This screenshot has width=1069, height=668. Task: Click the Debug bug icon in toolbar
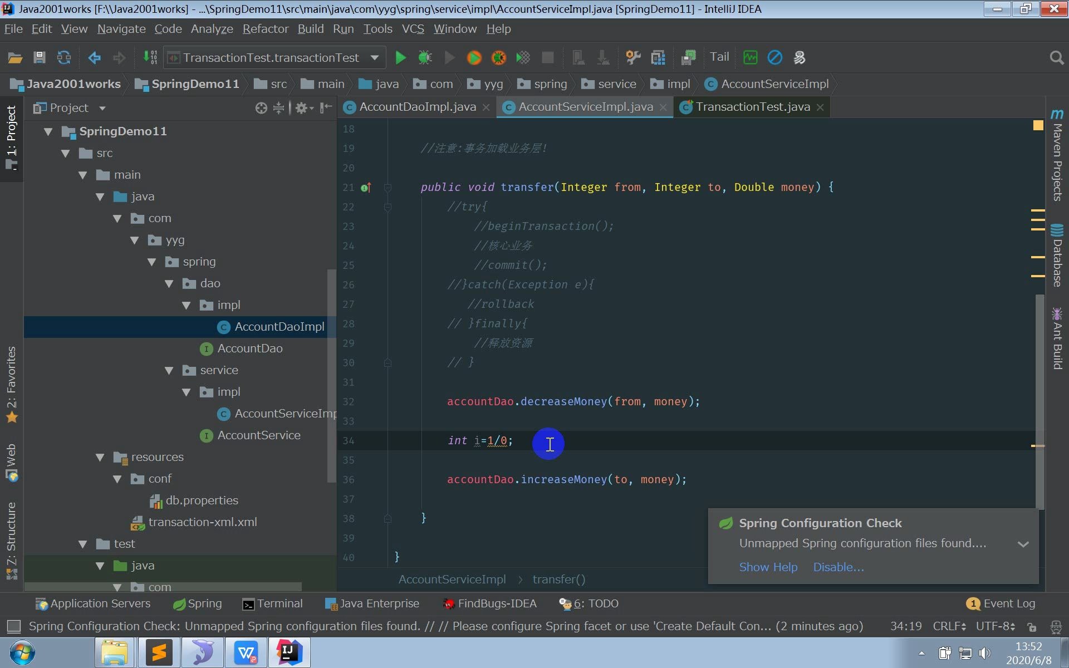(425, 57)
